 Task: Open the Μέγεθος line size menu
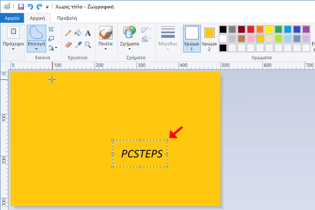168,38
